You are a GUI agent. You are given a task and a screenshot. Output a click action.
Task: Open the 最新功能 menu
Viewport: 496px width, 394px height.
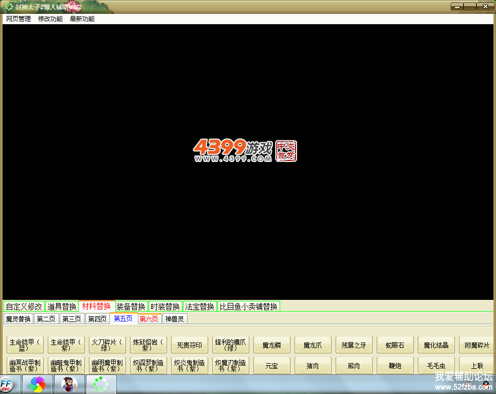[x=82, y=19]
